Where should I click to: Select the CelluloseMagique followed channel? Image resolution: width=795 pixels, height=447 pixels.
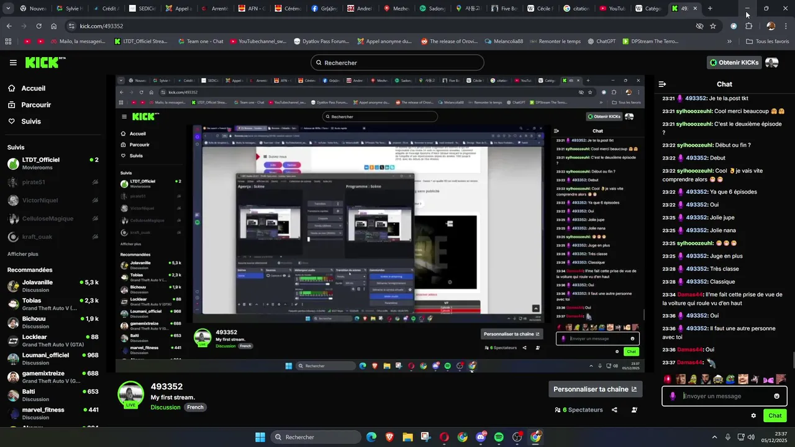click(53, 219)
